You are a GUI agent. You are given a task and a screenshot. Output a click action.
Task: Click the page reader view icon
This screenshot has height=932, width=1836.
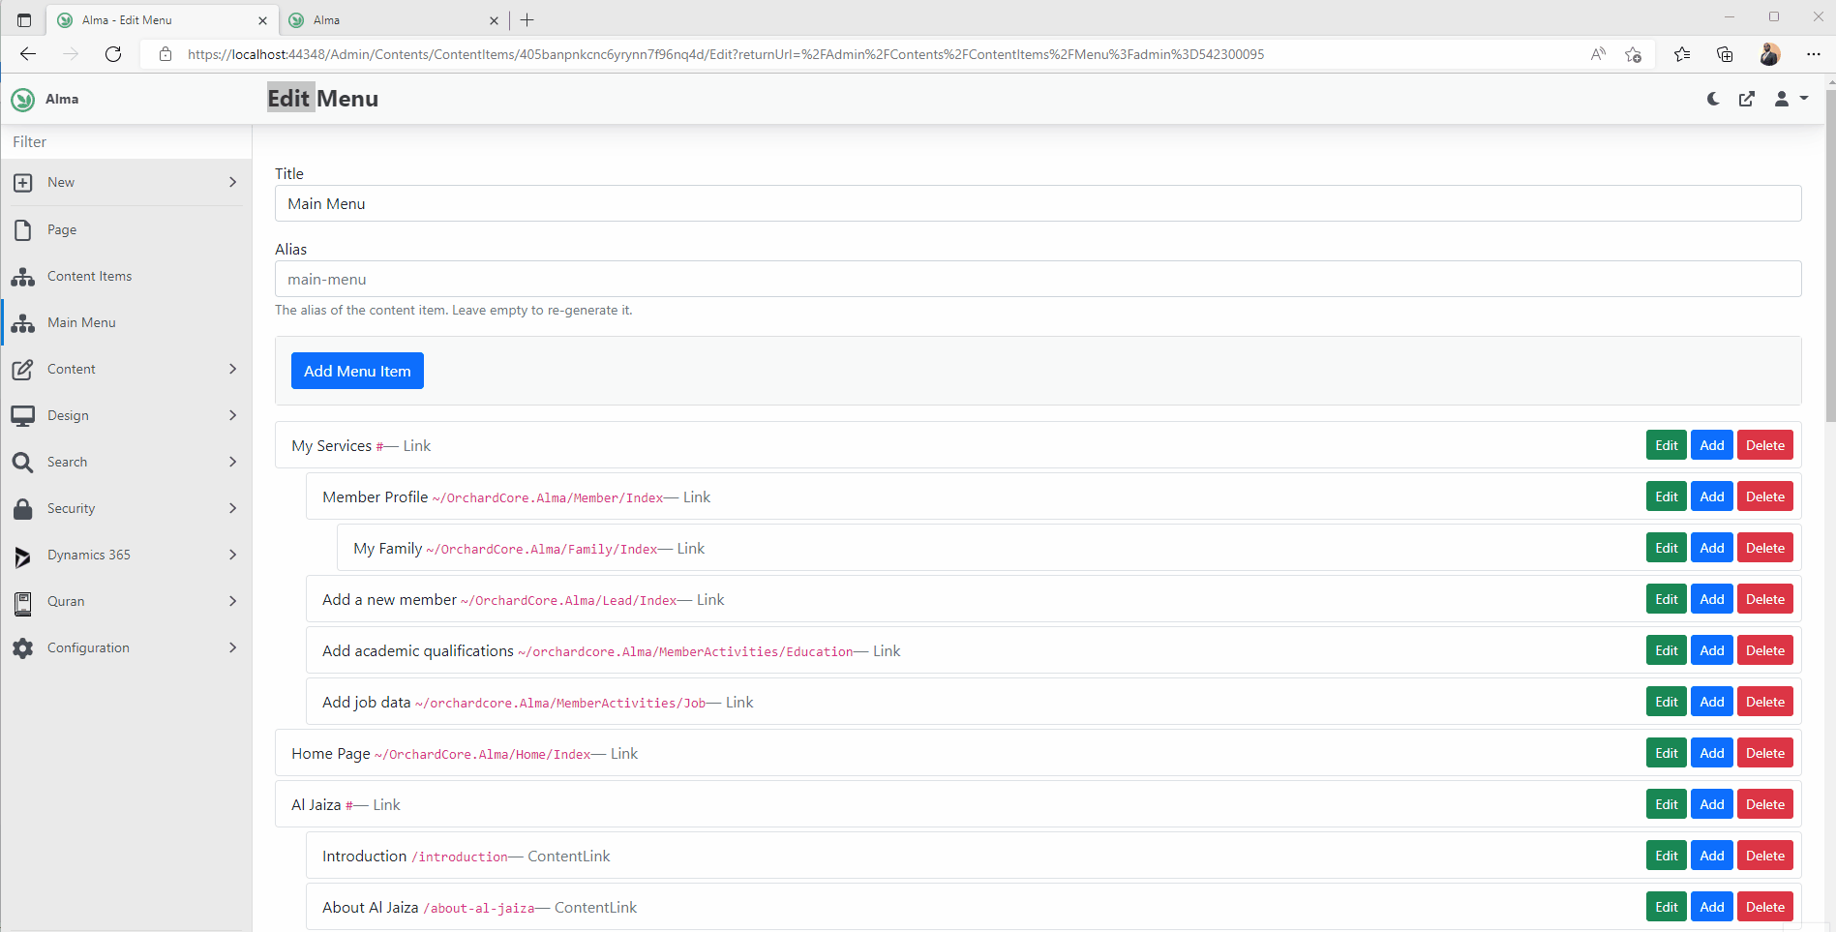tap(1597, 54)
